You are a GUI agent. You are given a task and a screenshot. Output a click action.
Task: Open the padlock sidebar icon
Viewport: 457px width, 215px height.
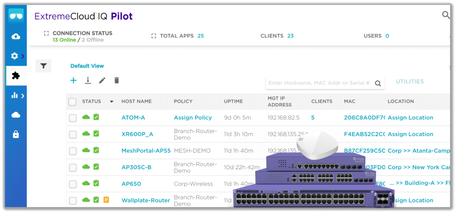(16, 134)
